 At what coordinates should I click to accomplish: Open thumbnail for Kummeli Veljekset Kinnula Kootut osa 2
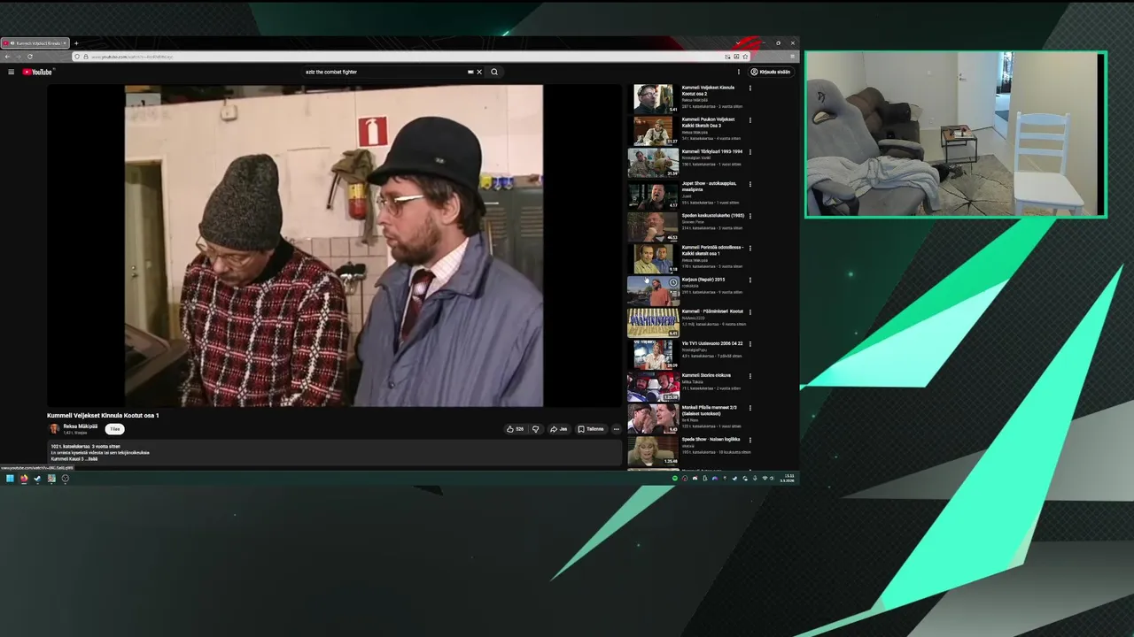click(x=653, y=98)
